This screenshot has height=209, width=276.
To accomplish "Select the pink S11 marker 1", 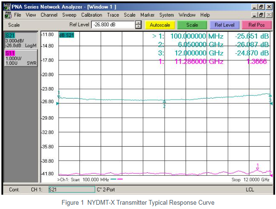I will click(257, 169).
